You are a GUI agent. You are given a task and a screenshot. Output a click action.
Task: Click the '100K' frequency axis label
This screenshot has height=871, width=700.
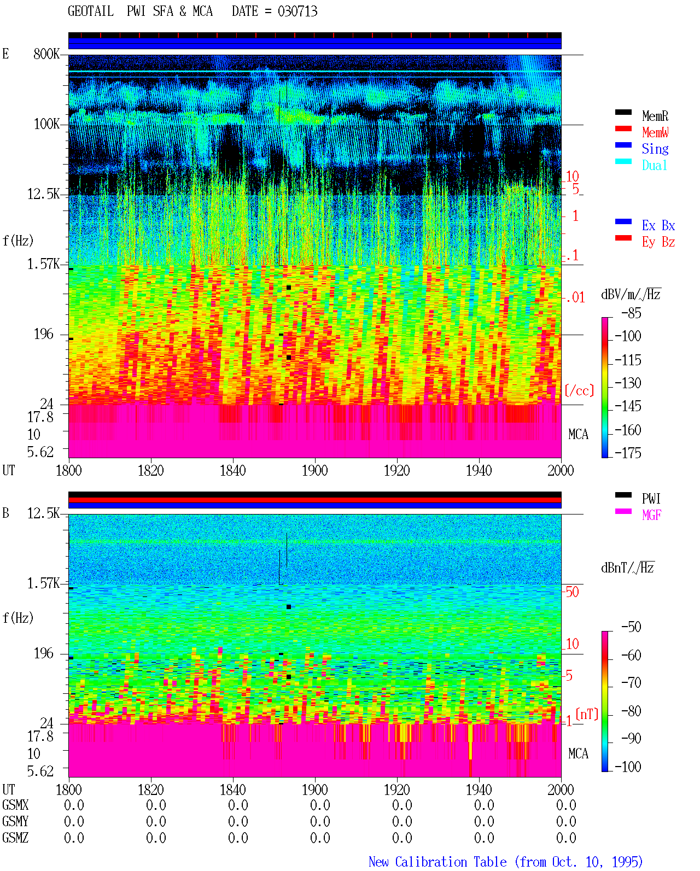46,124
